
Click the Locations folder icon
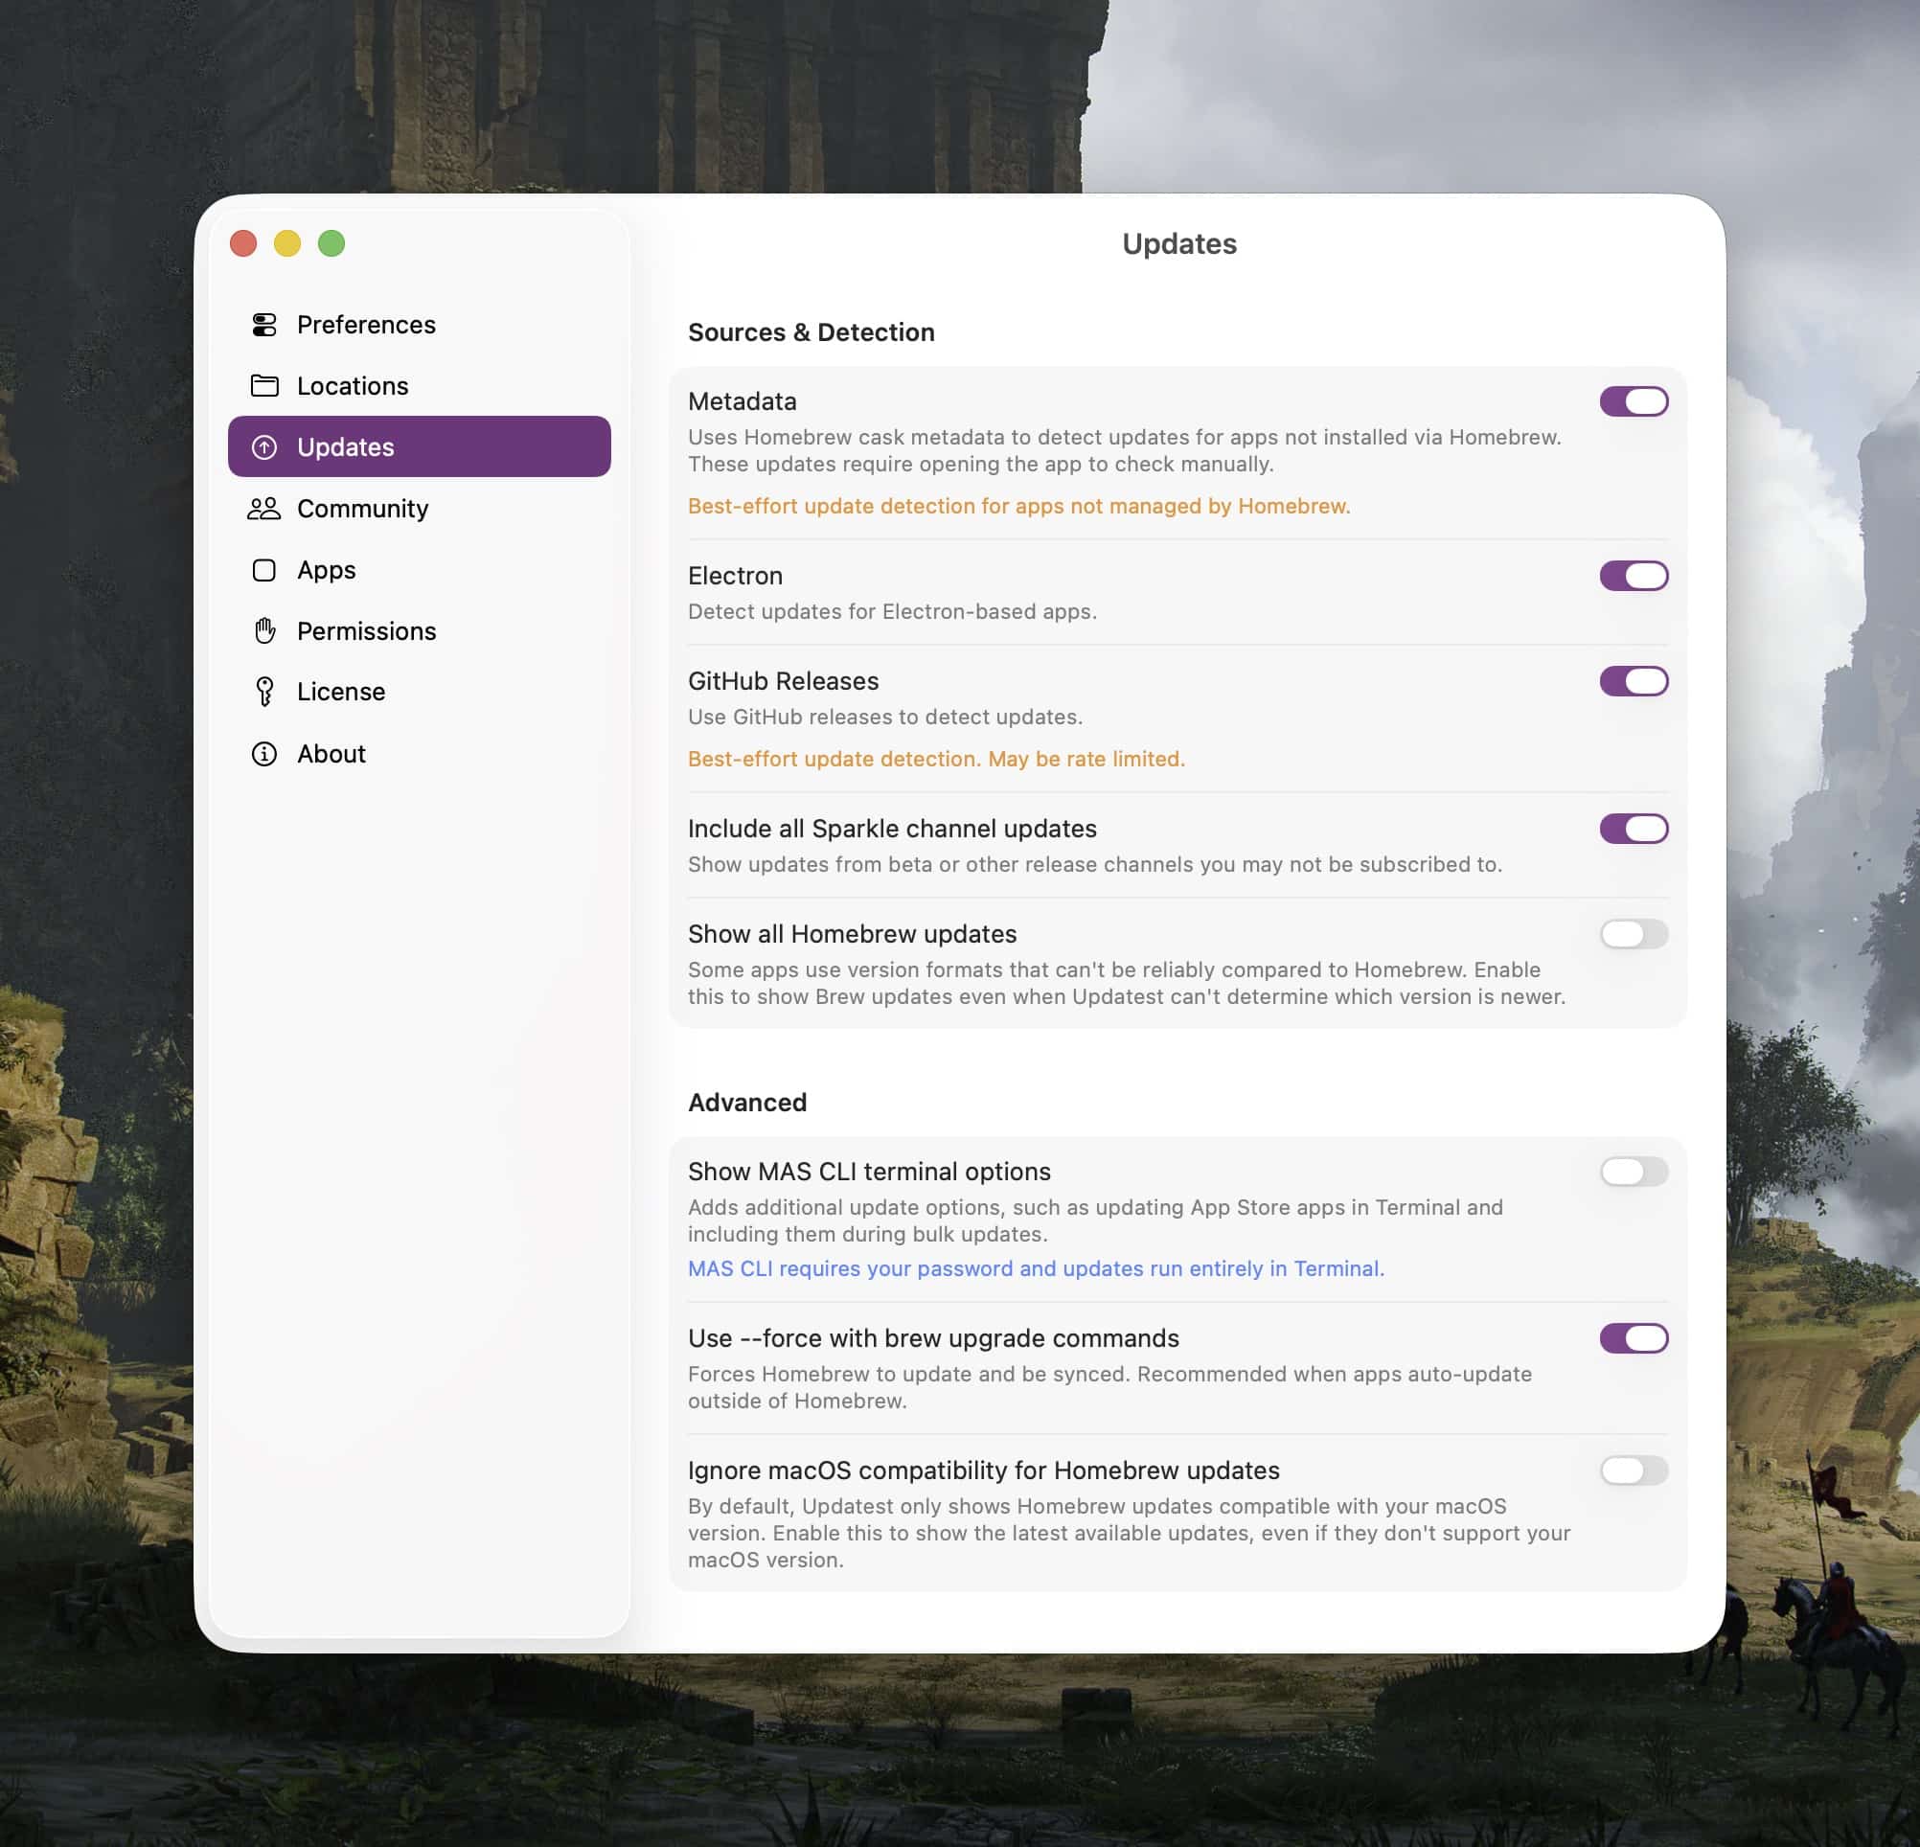point(263,386)
